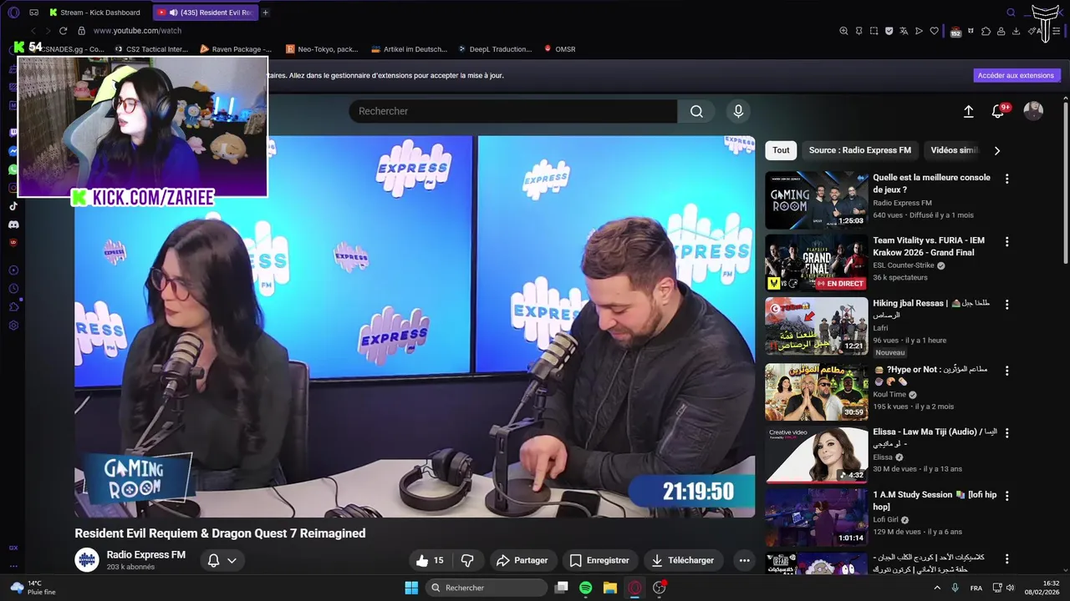Show hidden system tray icons chevron
The width and height of the screenshot is (1070, 601).
pyautogui.click(x=936, y=588)
